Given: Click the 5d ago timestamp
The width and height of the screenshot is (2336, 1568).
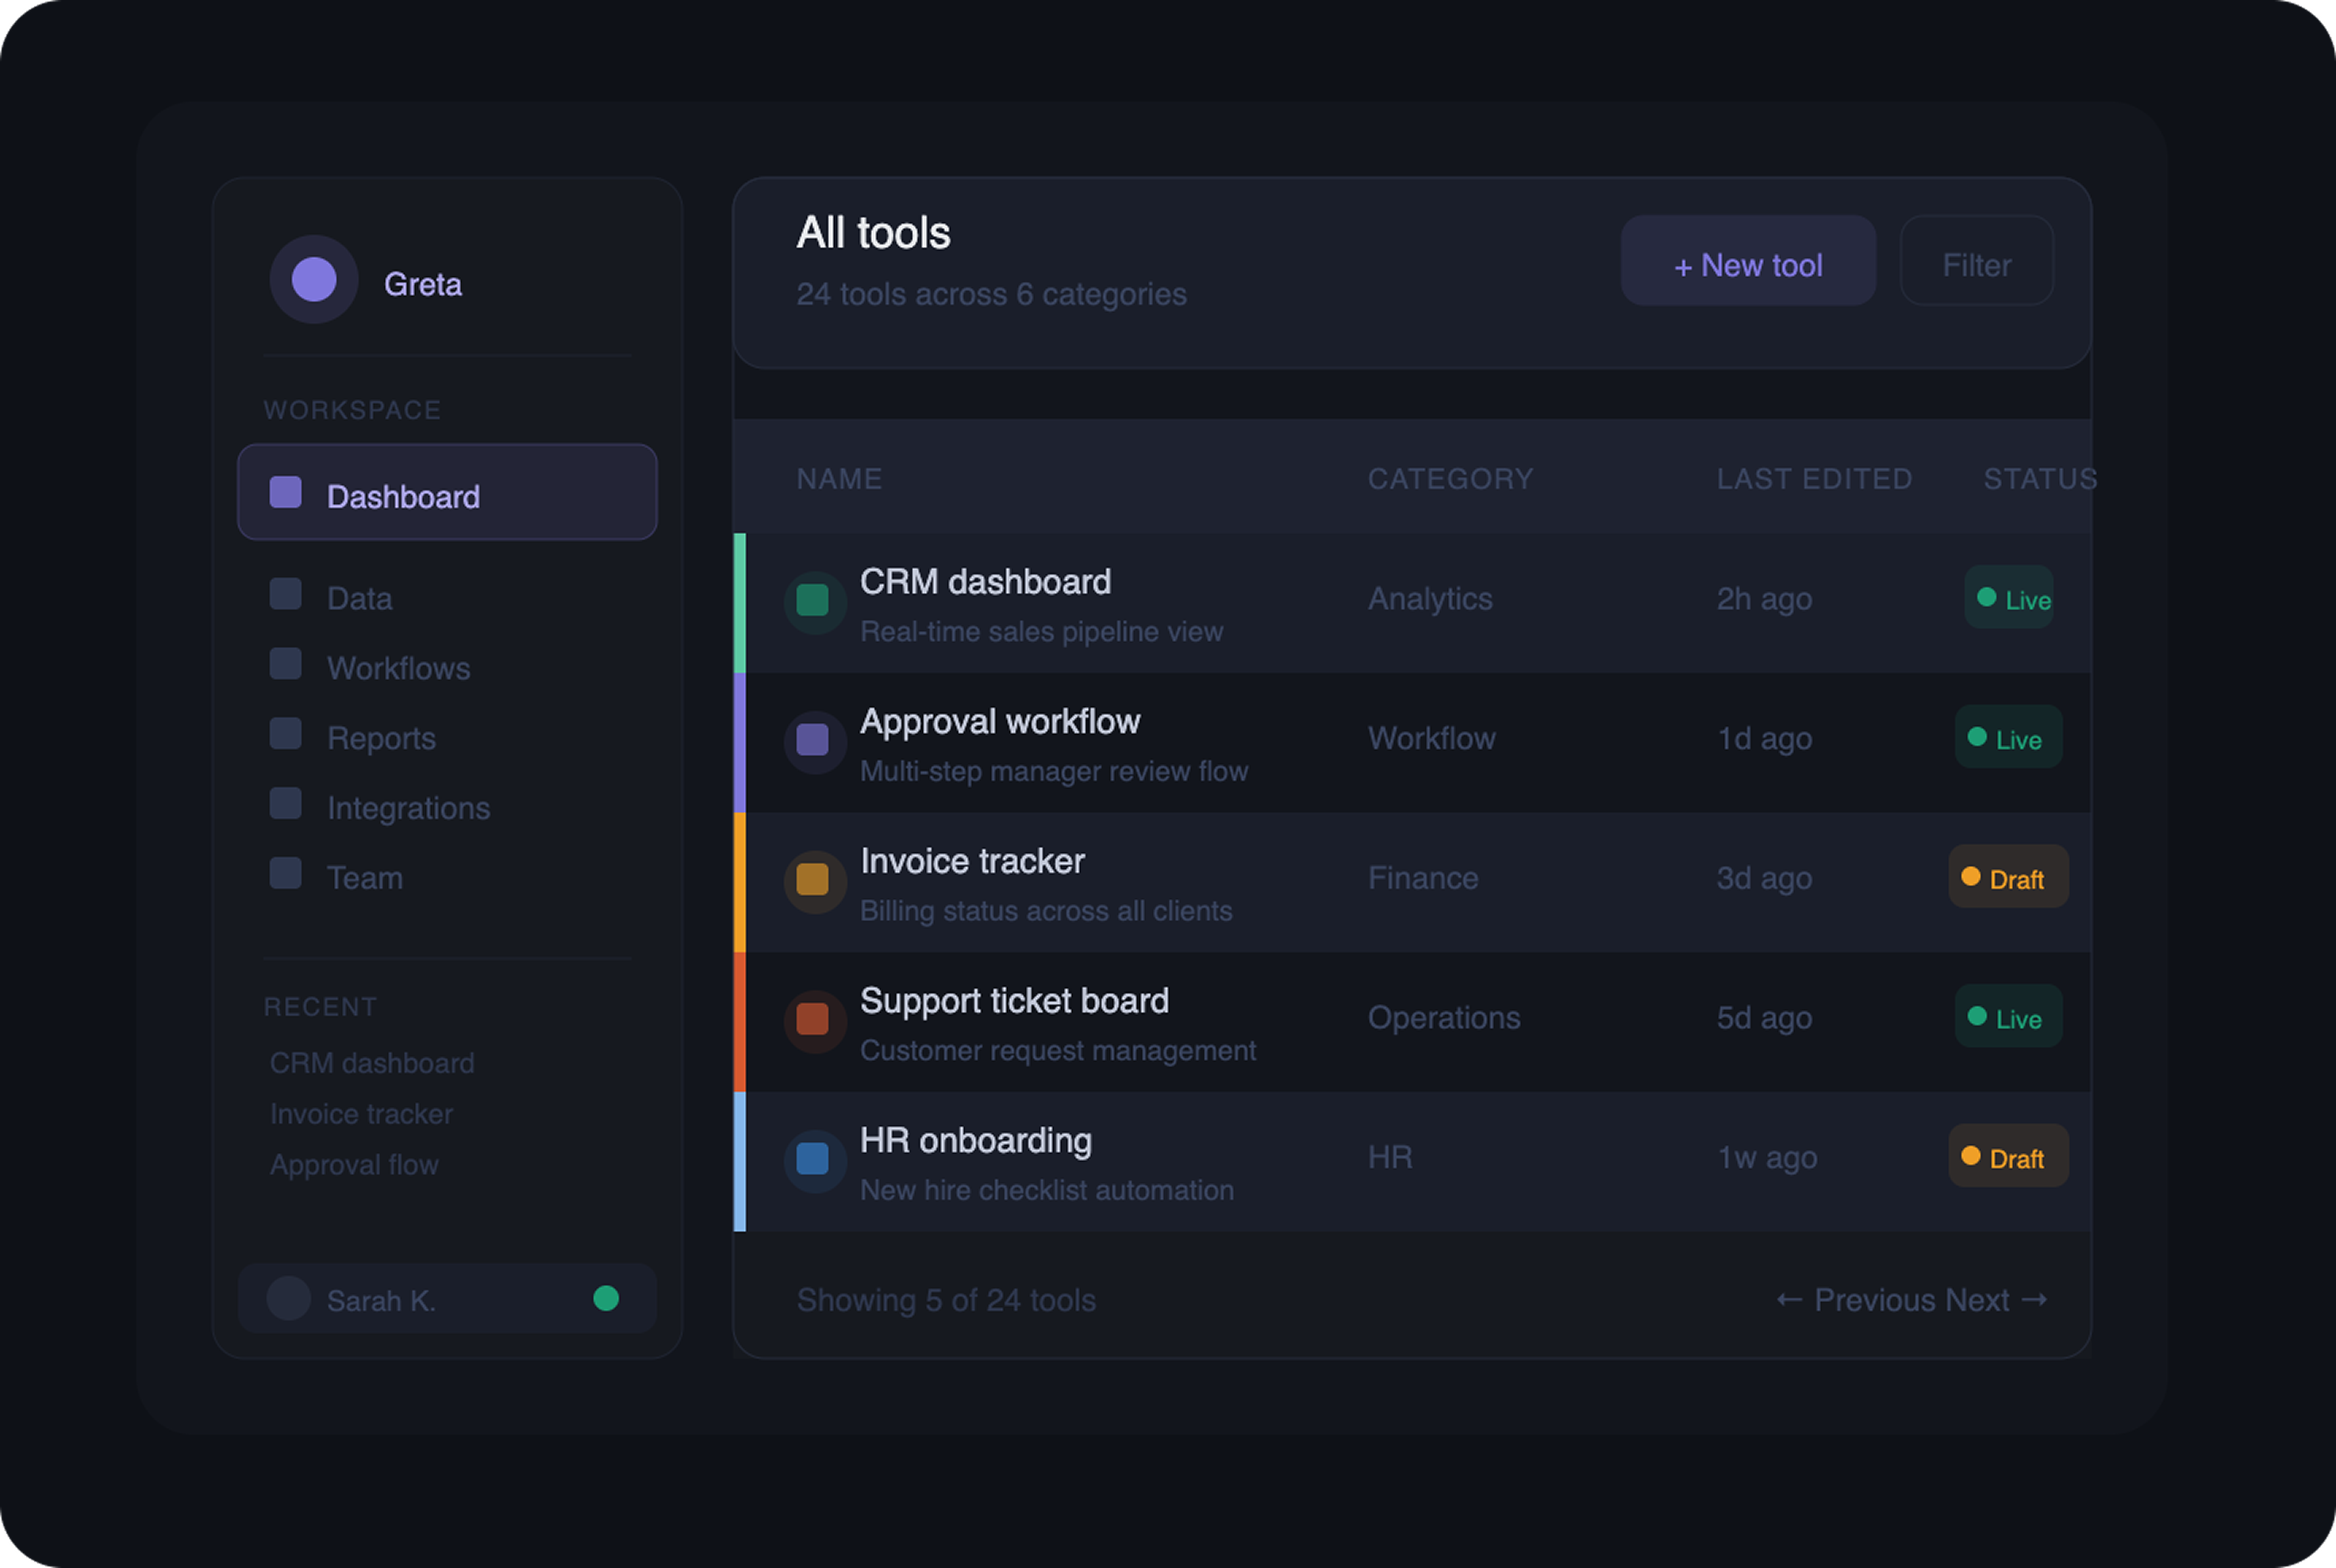Looking at the screenshot, I should pyautogui.click(x=1765, y=1019).
